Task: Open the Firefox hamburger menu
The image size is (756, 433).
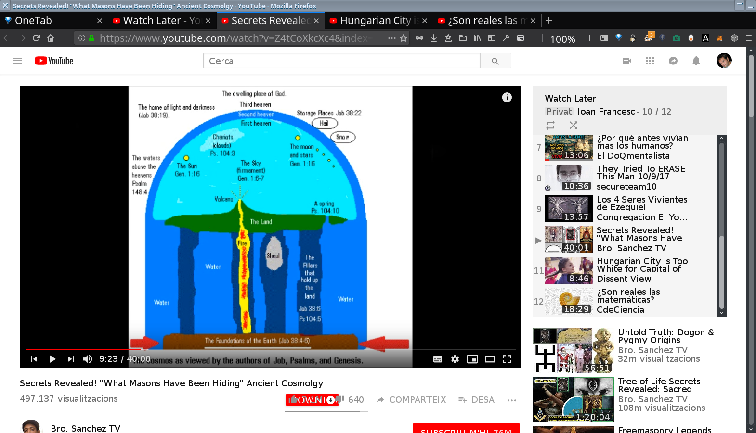Action: [x=749, y=38]
